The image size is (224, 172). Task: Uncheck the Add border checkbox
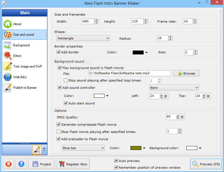[58, 52]
